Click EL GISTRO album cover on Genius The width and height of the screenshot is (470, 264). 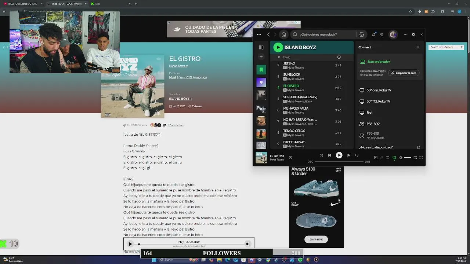pyautogui.click(x=133, y=87)
